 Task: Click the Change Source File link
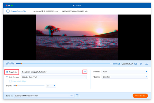[18, 11]
